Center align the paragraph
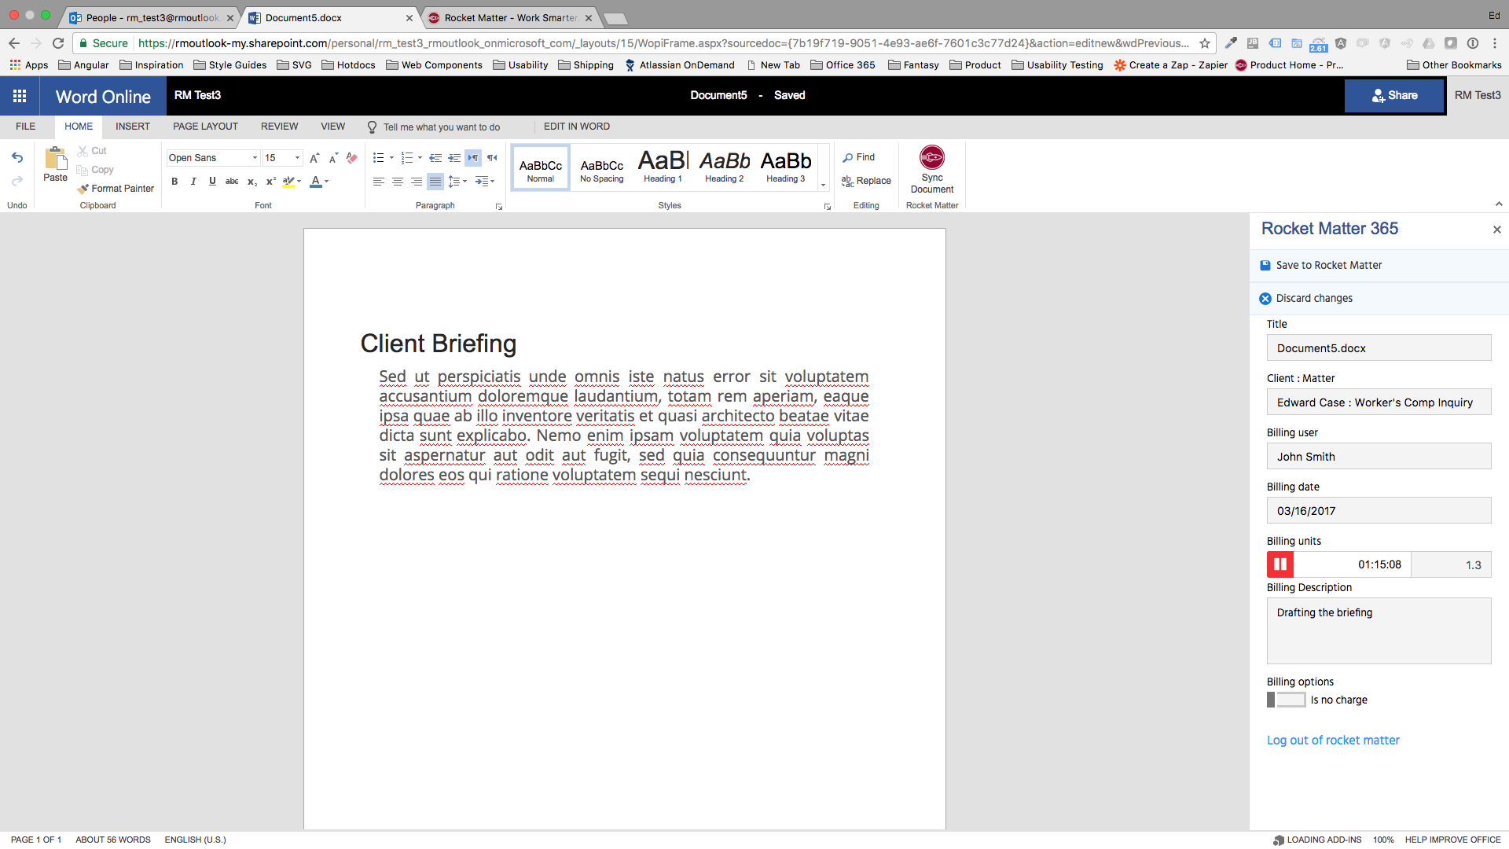1509x849 pixels. coord(398,182)
